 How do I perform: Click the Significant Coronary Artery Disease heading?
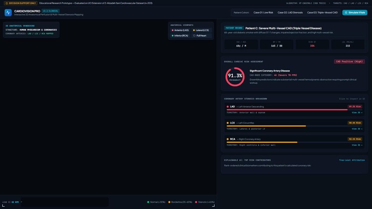pos(270,71)
